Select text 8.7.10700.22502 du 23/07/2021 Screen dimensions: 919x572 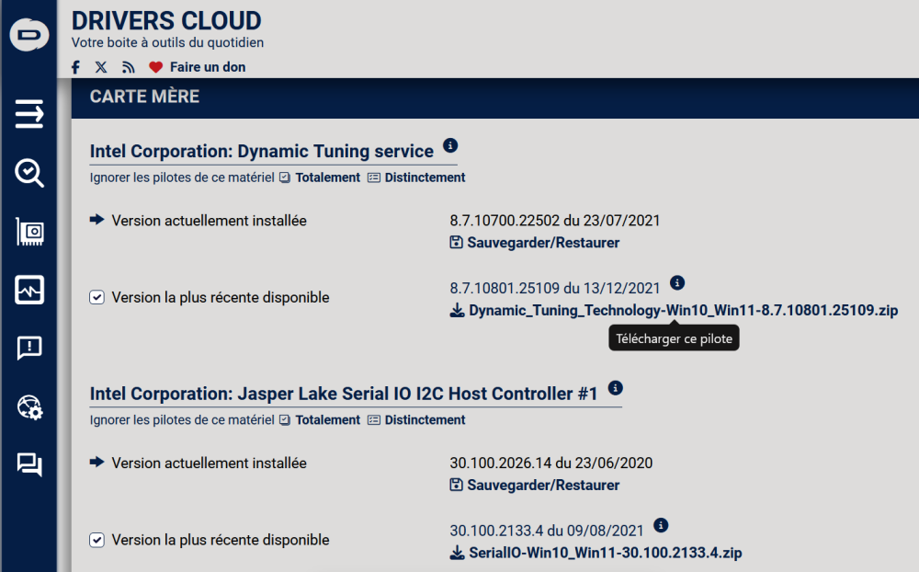[554, 221]
